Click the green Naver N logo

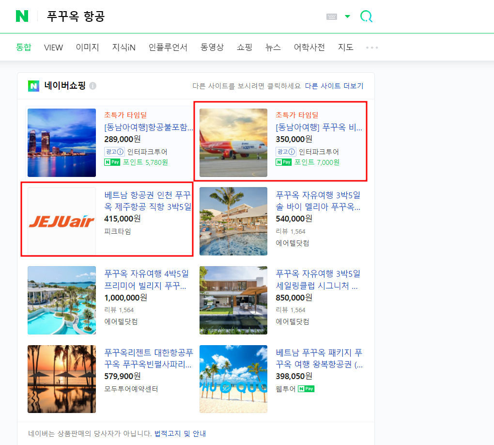pyautogui.click(x=22, y=16)
